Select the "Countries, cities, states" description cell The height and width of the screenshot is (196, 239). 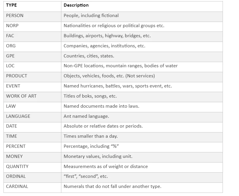coord(89,56)
